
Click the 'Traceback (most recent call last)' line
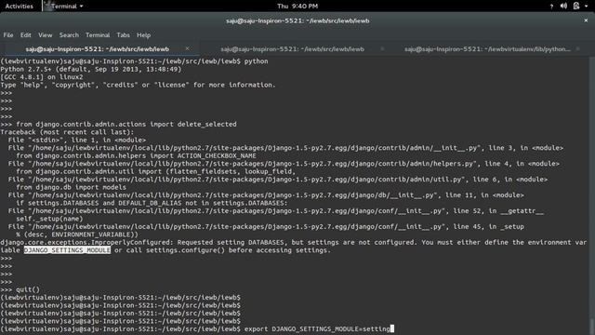tap(67, 132)
